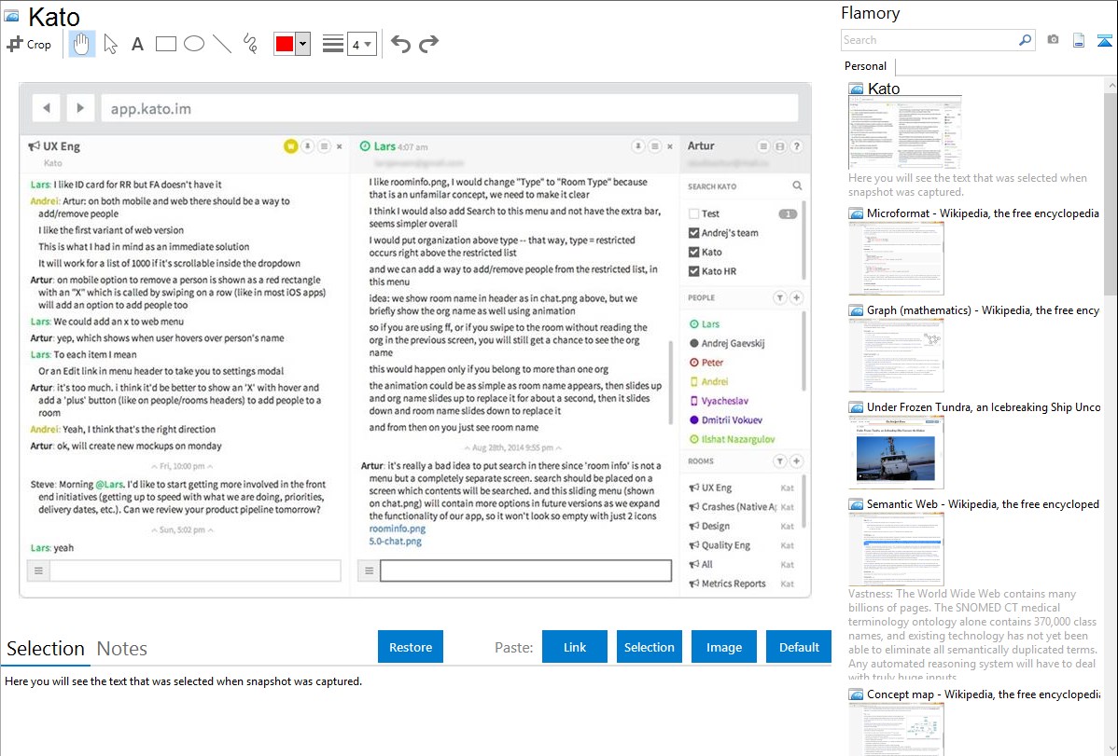Expand the line width dropdown
This screenshot has height=756, width=1118.
[361, 44]
